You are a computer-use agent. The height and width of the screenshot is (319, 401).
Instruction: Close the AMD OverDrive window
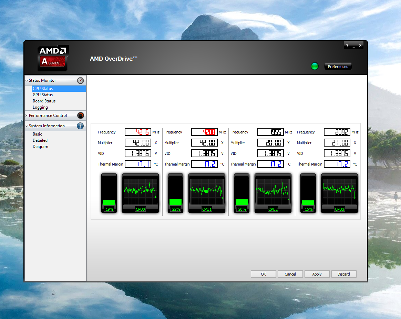[x=360, y=46]
